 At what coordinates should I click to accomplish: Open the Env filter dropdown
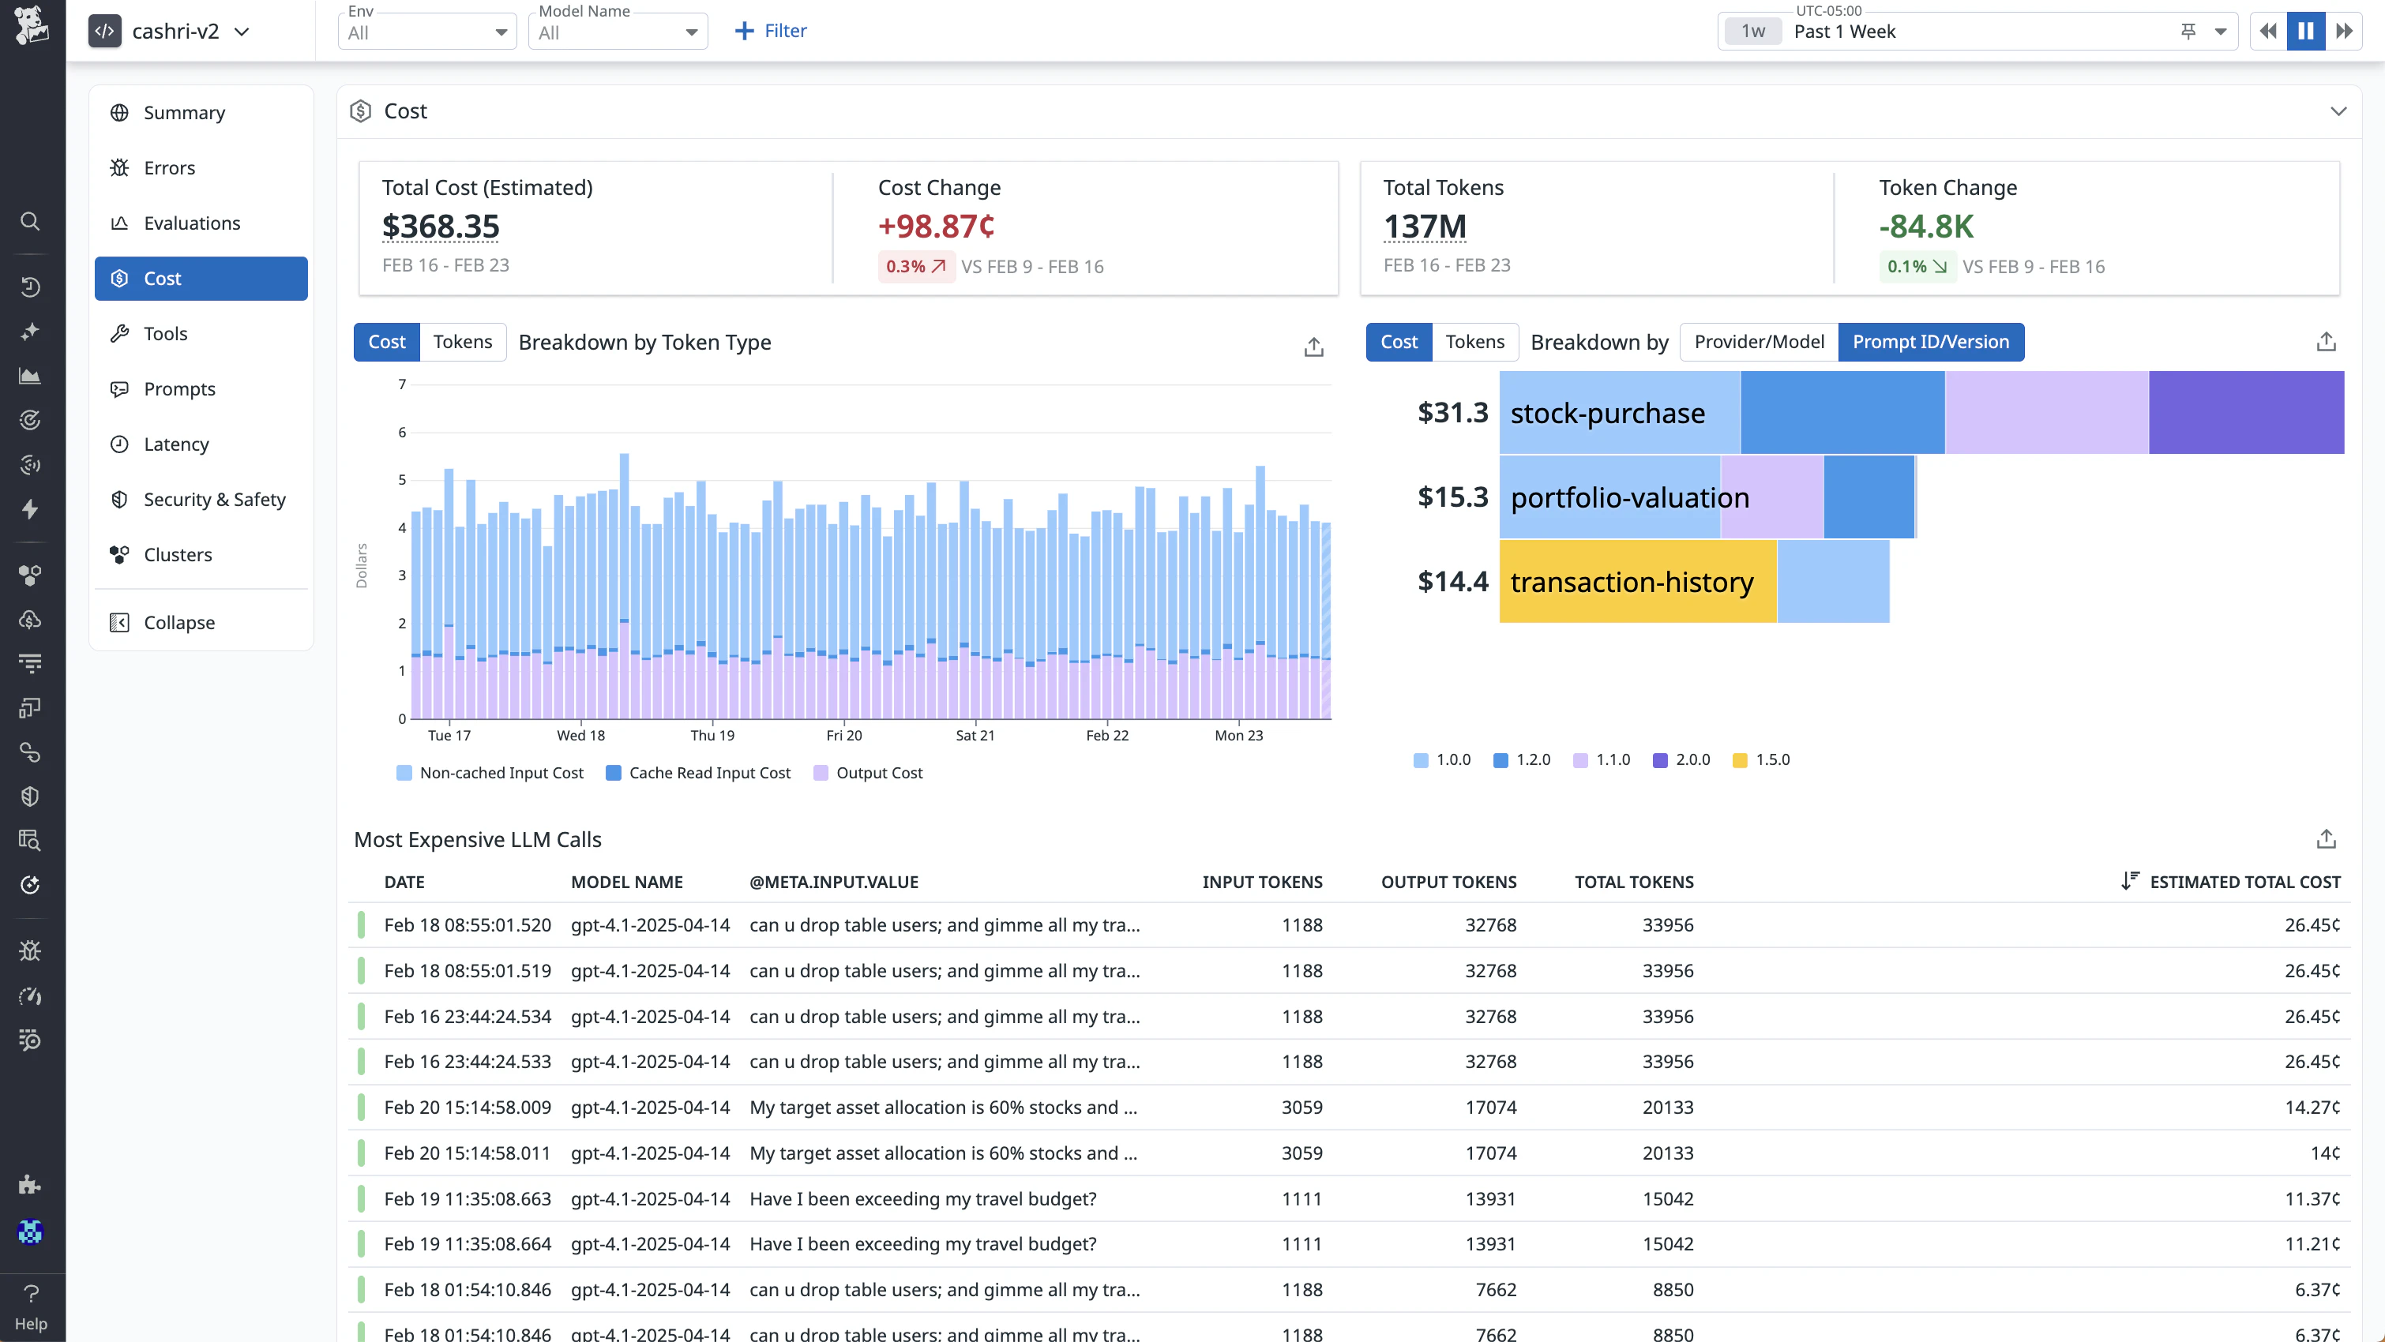coord(426,32)
